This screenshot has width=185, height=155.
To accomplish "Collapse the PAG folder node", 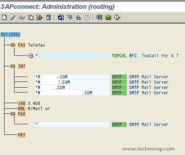I will click(x=13, y=114).
